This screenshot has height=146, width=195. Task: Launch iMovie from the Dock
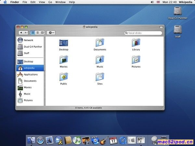click(95, 140)
